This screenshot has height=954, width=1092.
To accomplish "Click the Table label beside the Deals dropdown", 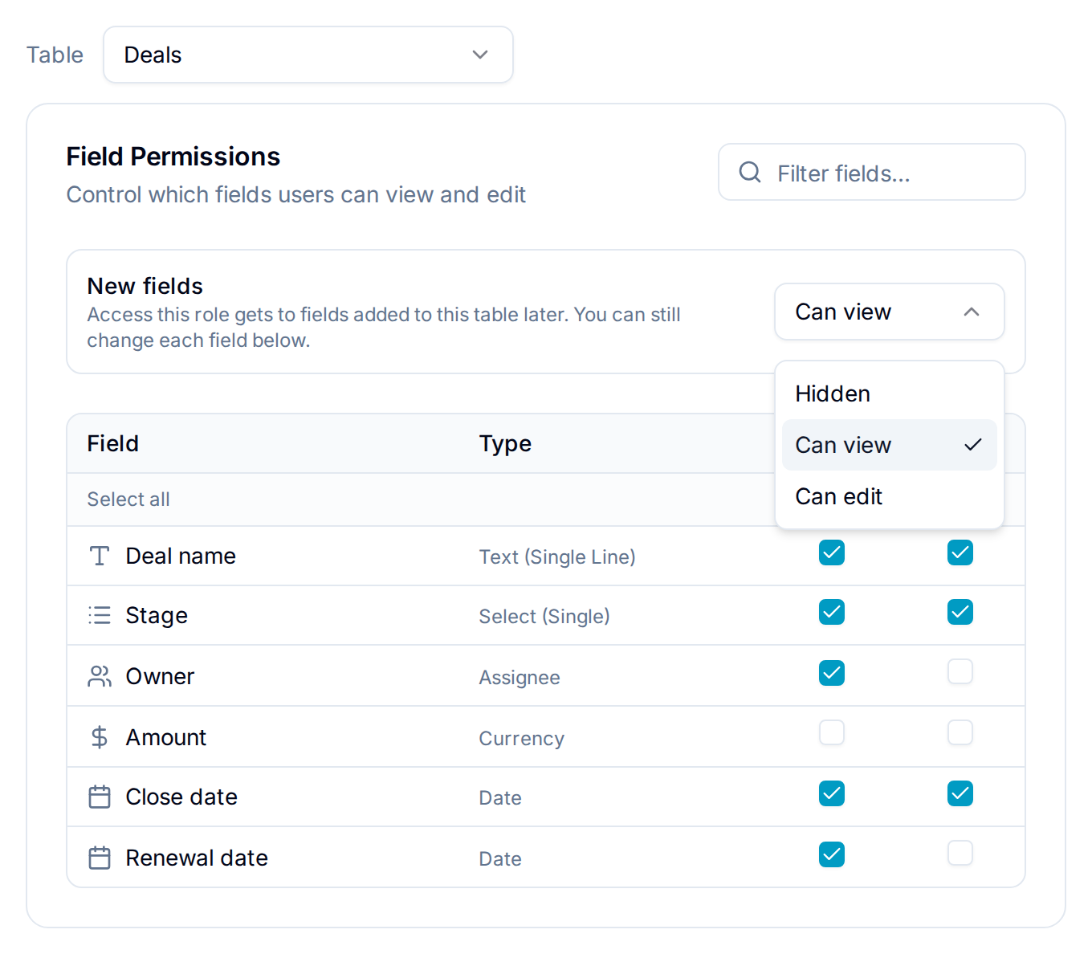I will coord(55,55).
